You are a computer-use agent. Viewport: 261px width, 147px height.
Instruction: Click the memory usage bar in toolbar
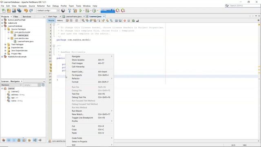coord(108,11)
